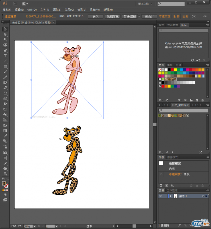Select the Rectangle tool
Image resolution: width=211 pixels, height=229 pixels.
pos(5,66)
